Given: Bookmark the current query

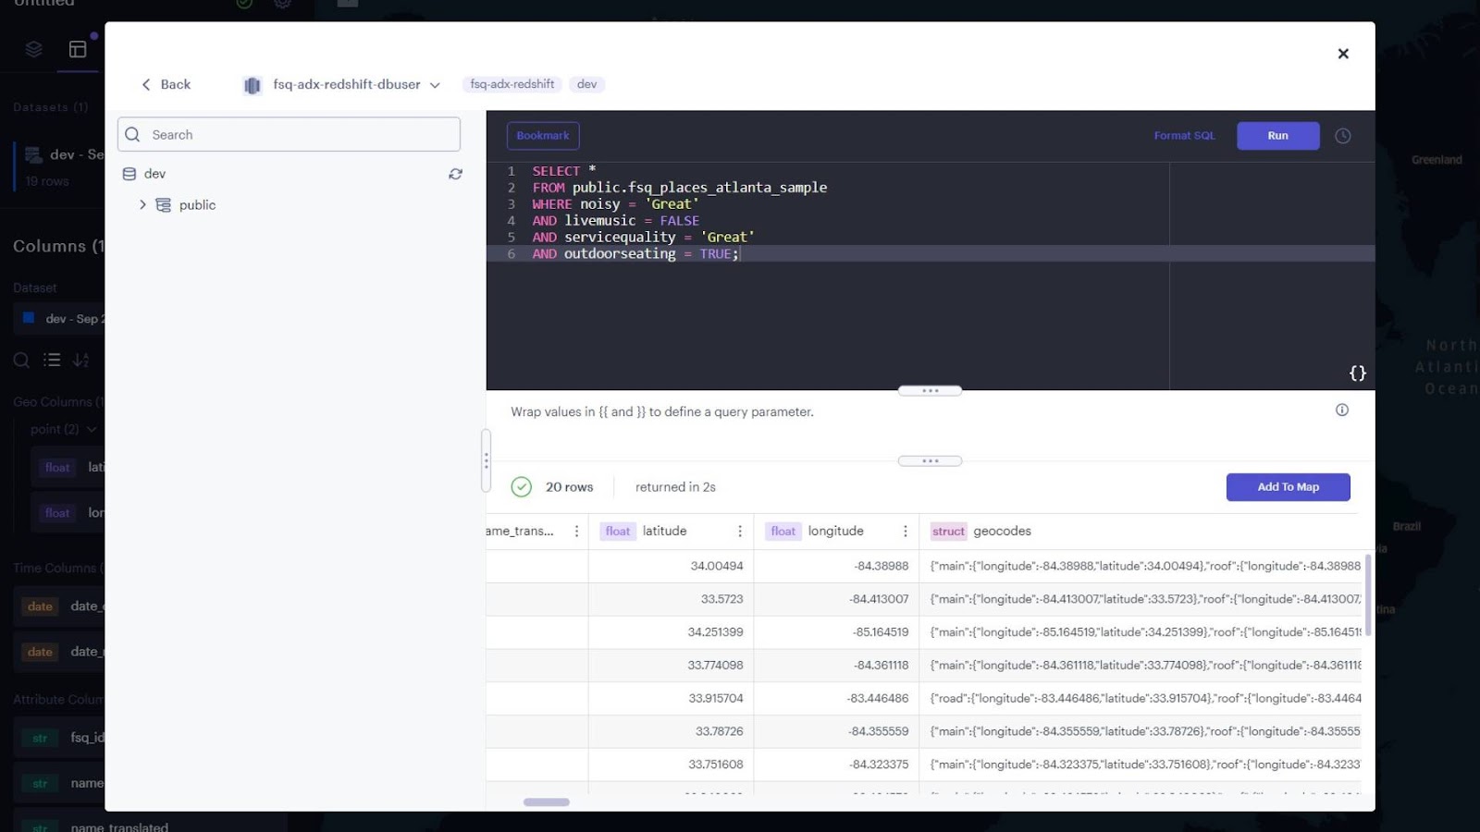Looking at the screenshot, I should (543, 136).
